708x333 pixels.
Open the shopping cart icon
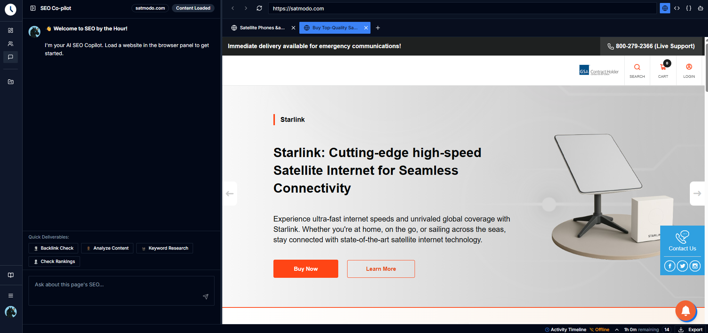[x=663, y=67]
